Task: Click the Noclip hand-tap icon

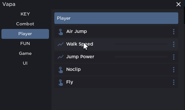Action: coord(61,70)
